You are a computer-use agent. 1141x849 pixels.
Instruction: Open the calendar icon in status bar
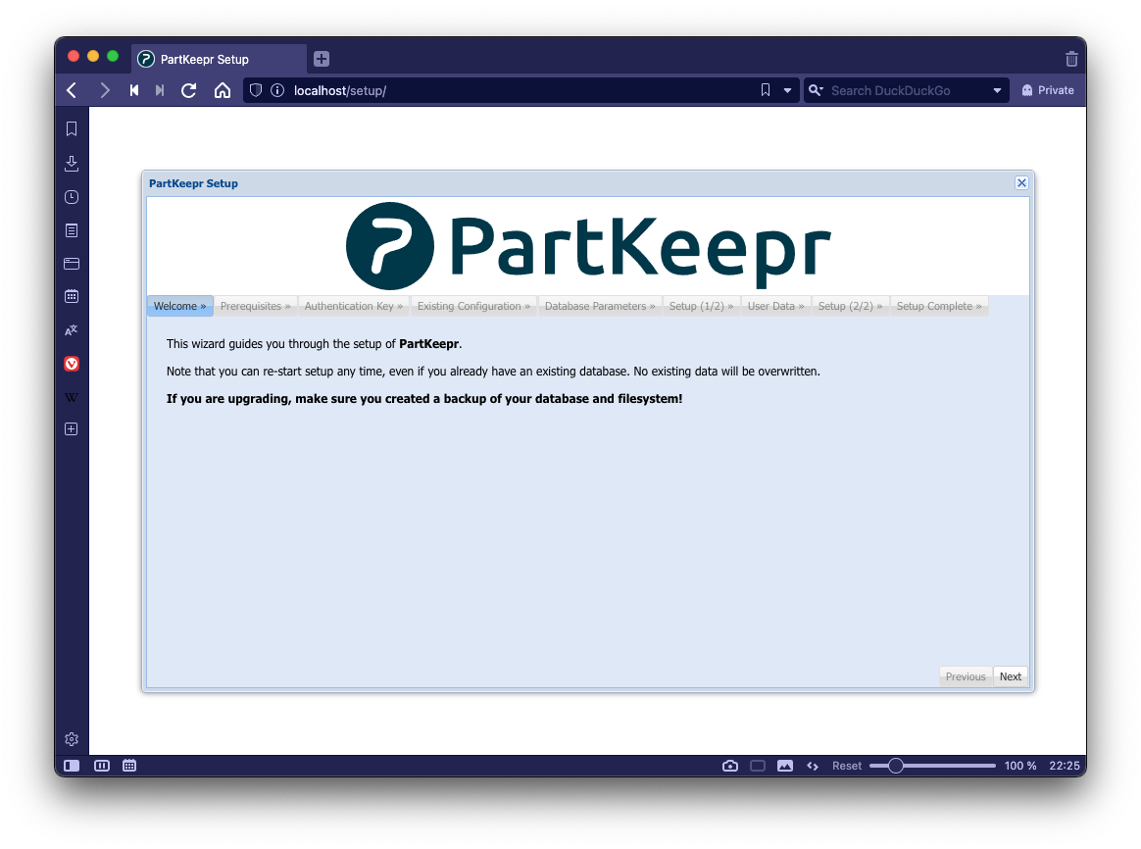pos(129,766)
